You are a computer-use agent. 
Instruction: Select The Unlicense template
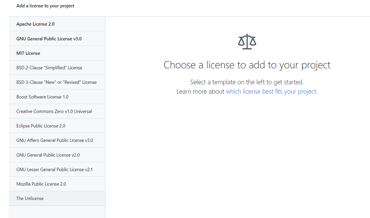coord(57,198)
